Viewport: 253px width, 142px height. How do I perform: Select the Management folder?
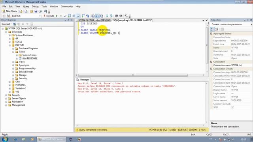click(x=19, y=105)
